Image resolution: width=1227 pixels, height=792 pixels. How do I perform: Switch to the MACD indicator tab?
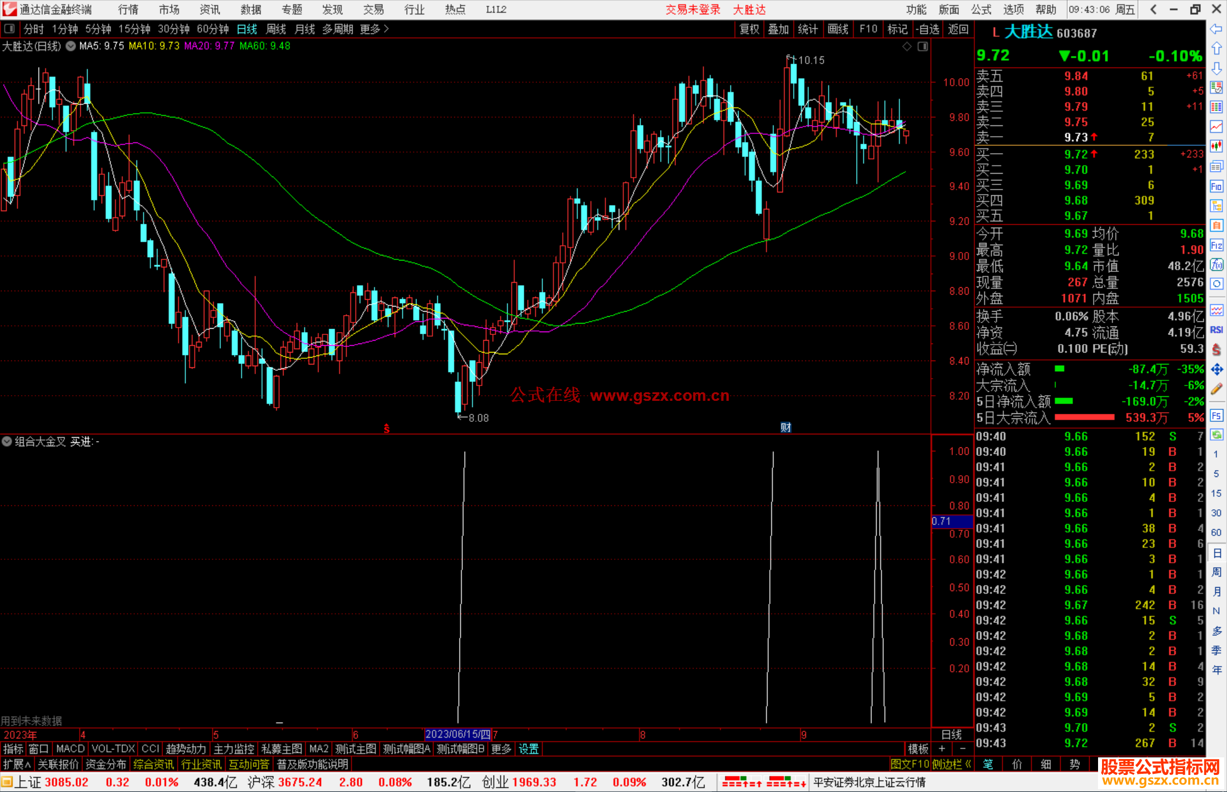coord(70,749)
